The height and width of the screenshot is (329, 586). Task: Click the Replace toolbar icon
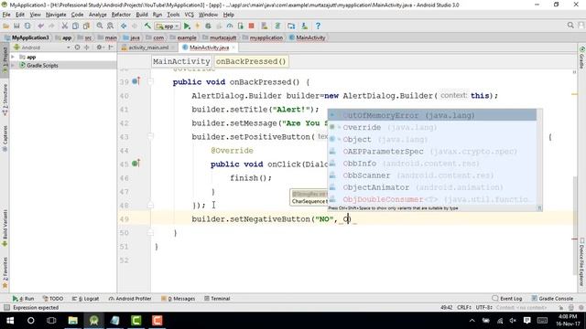[x=110, y=26]
